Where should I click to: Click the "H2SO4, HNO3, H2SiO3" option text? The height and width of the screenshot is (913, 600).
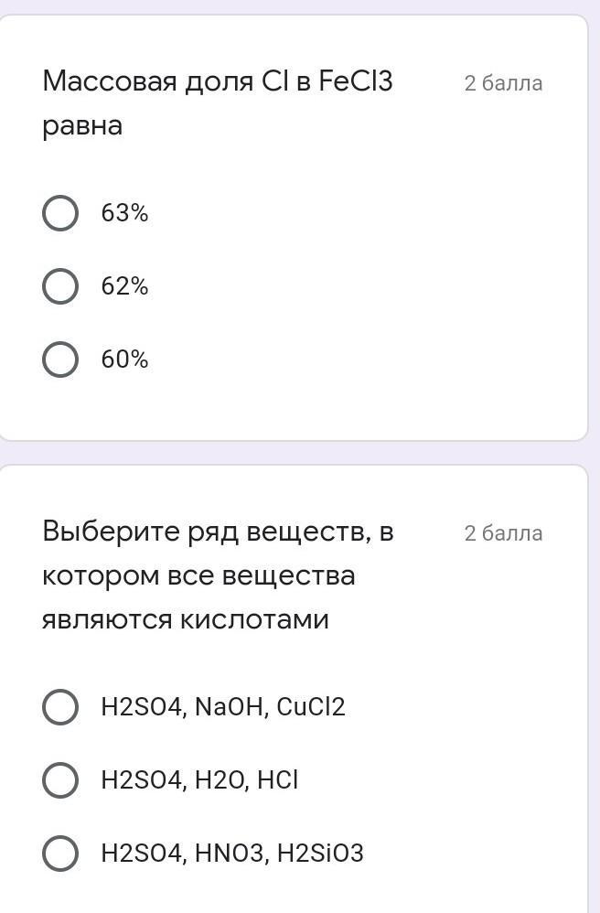232,854
